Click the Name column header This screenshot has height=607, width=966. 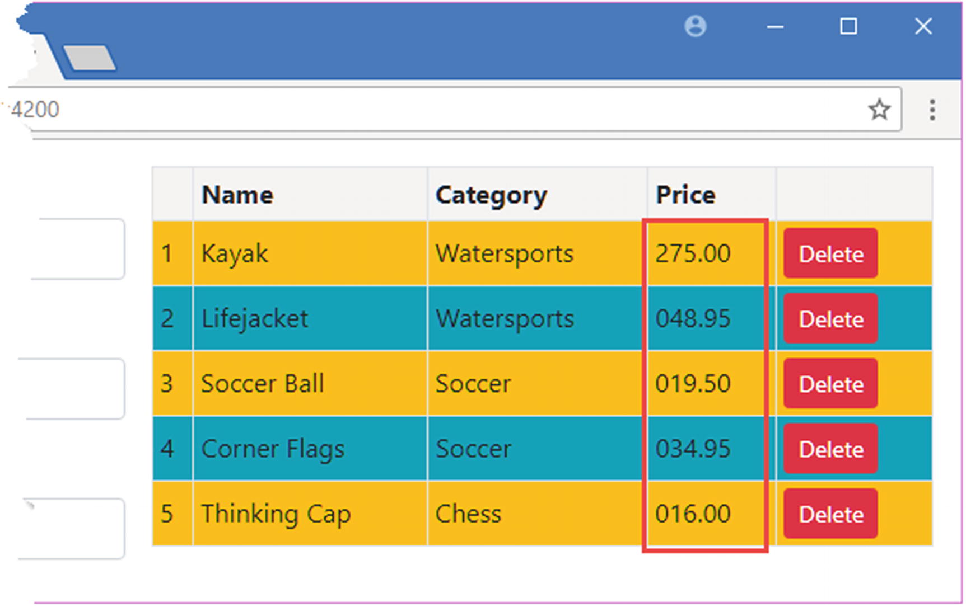(x=237, y=195)
